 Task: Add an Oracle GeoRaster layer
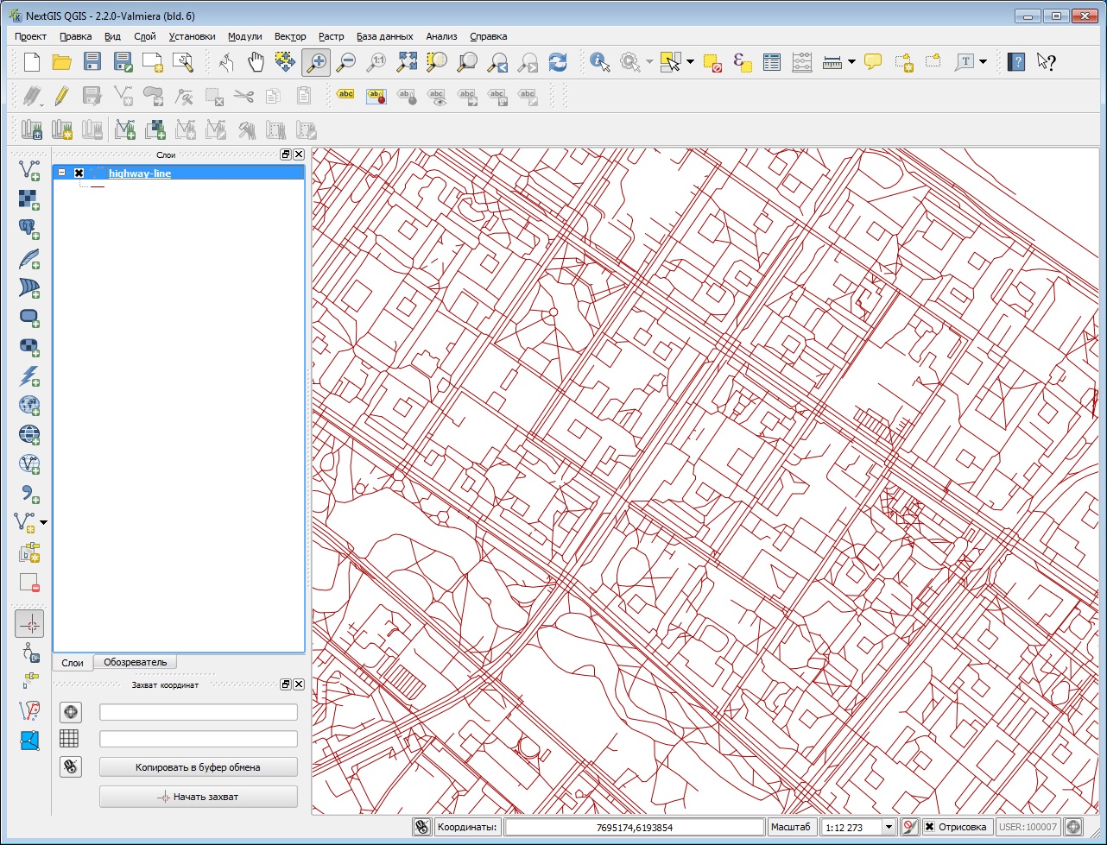coord(28,346)
